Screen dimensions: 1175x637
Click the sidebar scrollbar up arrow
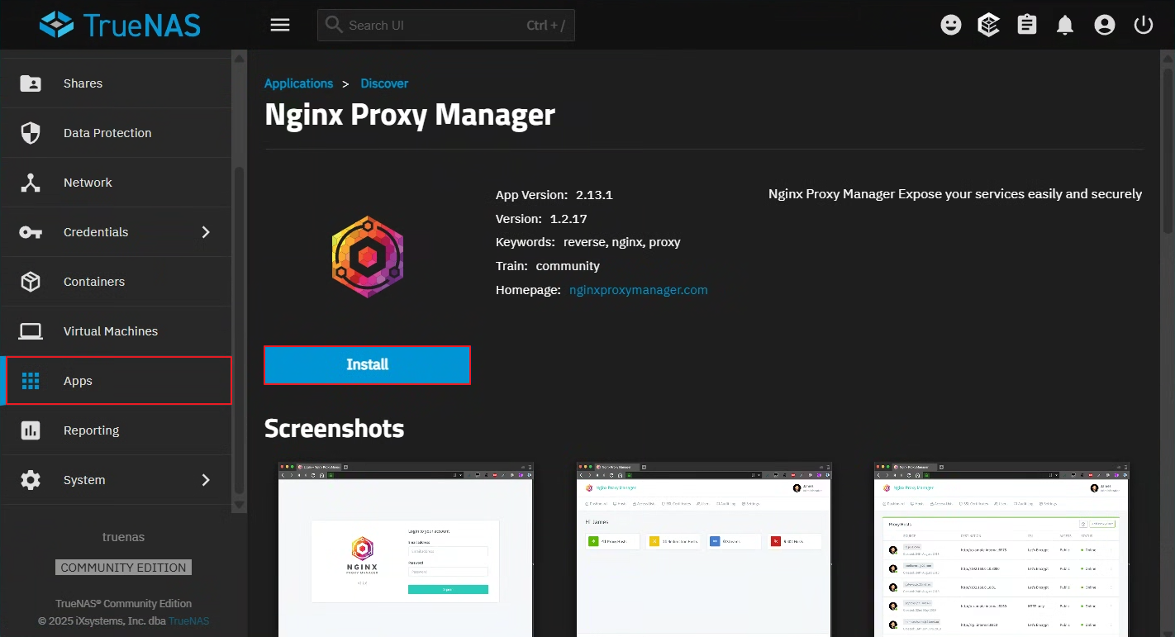[x=240, y=59]
